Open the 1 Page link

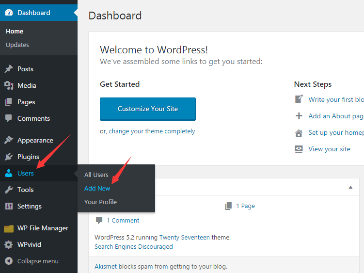coord(245,206)
